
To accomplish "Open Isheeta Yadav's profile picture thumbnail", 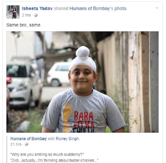I will 13,12.
